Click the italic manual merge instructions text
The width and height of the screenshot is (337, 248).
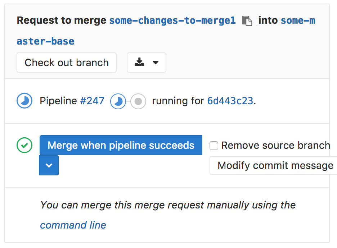(x=168, y=205)
